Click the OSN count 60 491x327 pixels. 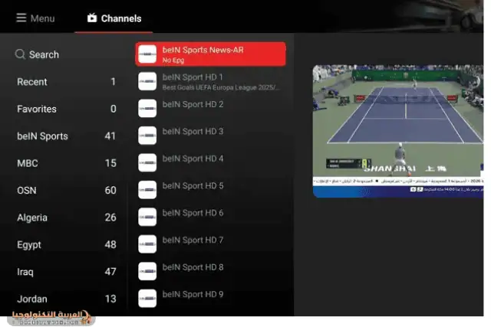[110, 191]
